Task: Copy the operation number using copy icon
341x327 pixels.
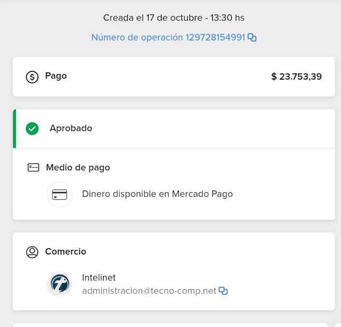Action: click(x=252, y=38)
